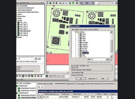The height and width of the screenshot is (99, 135).
Task: Click the printer icon in the top toolbar
Action: (x=116, y=3)
